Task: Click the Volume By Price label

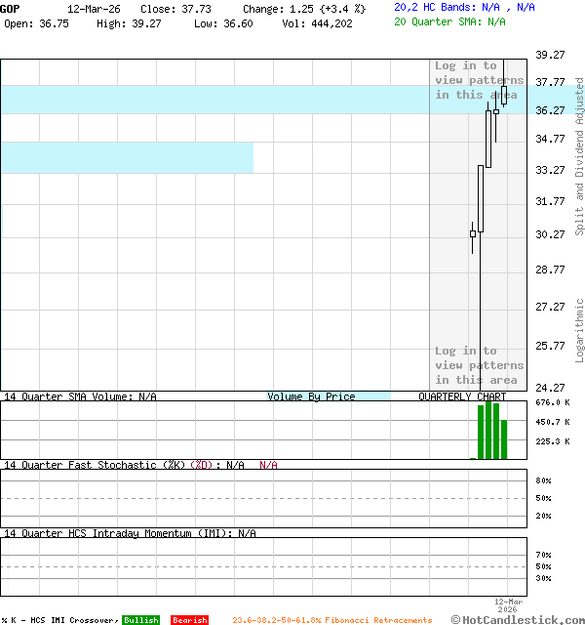Action: 311,396
